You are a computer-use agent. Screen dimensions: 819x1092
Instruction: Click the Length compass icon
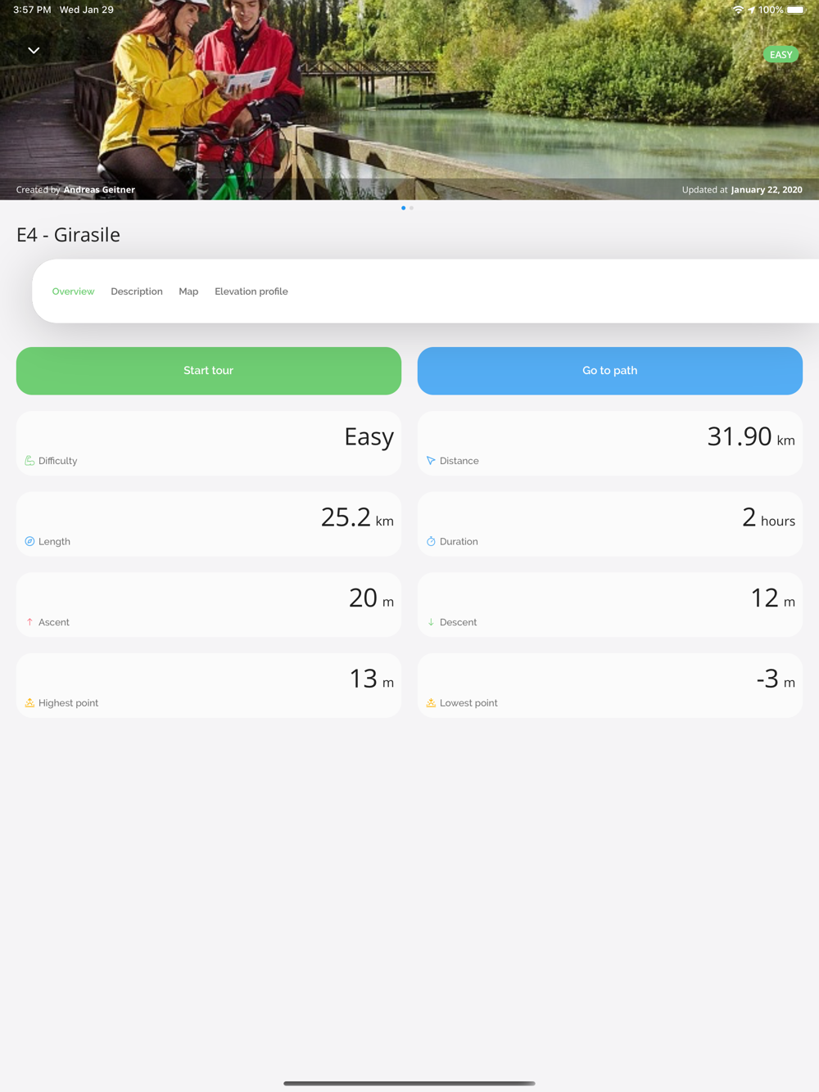tap(29, 541)
